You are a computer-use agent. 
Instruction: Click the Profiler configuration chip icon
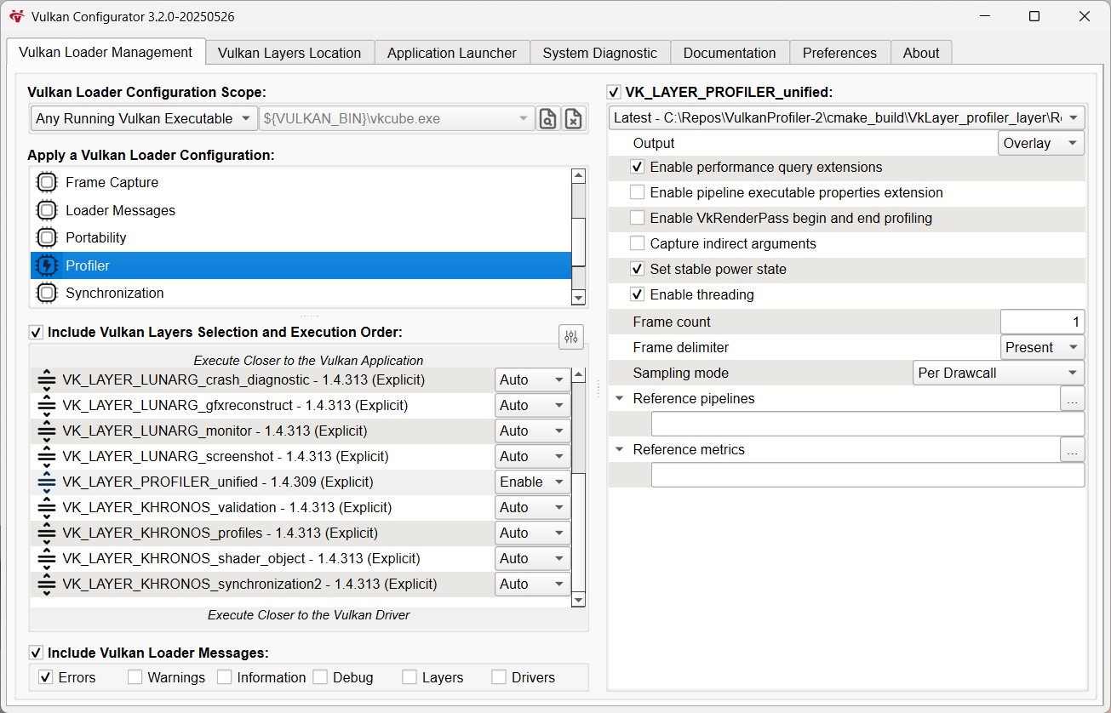coord(47,265)
